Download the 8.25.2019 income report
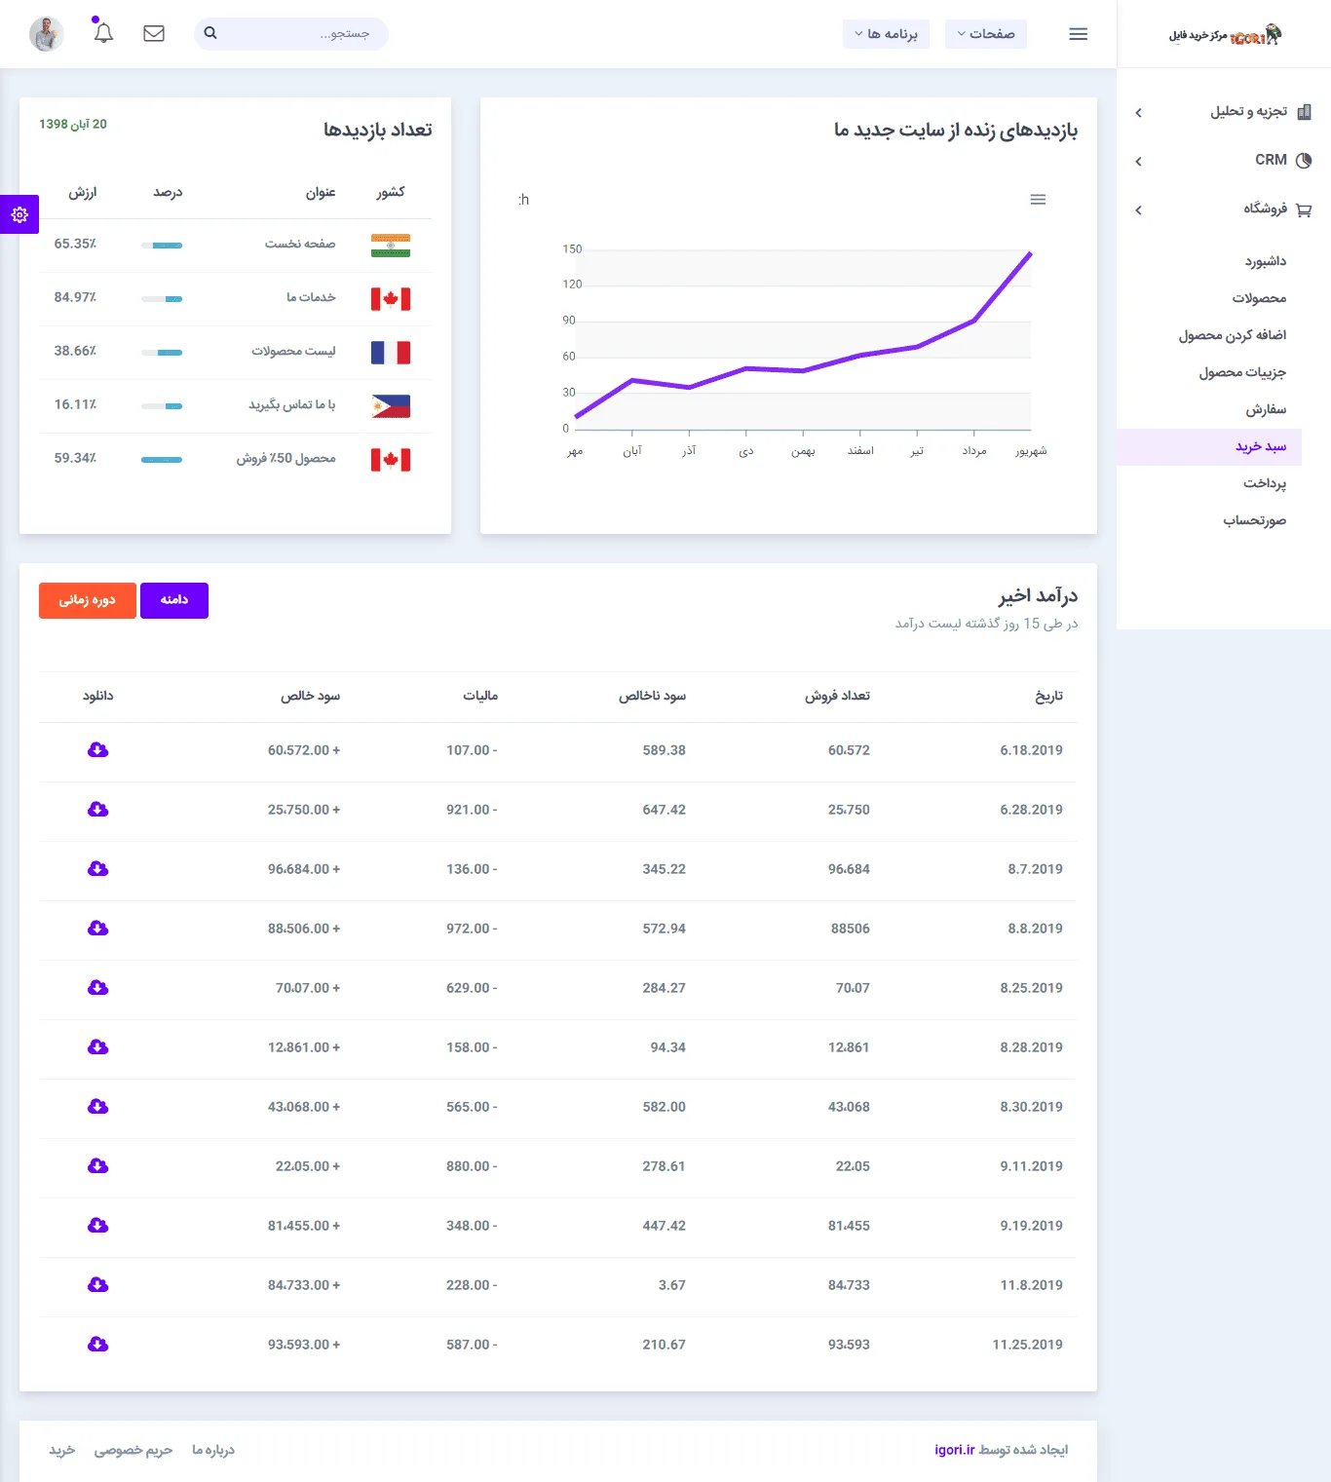Screen dimensions: 1331x1482 [97, 988]
